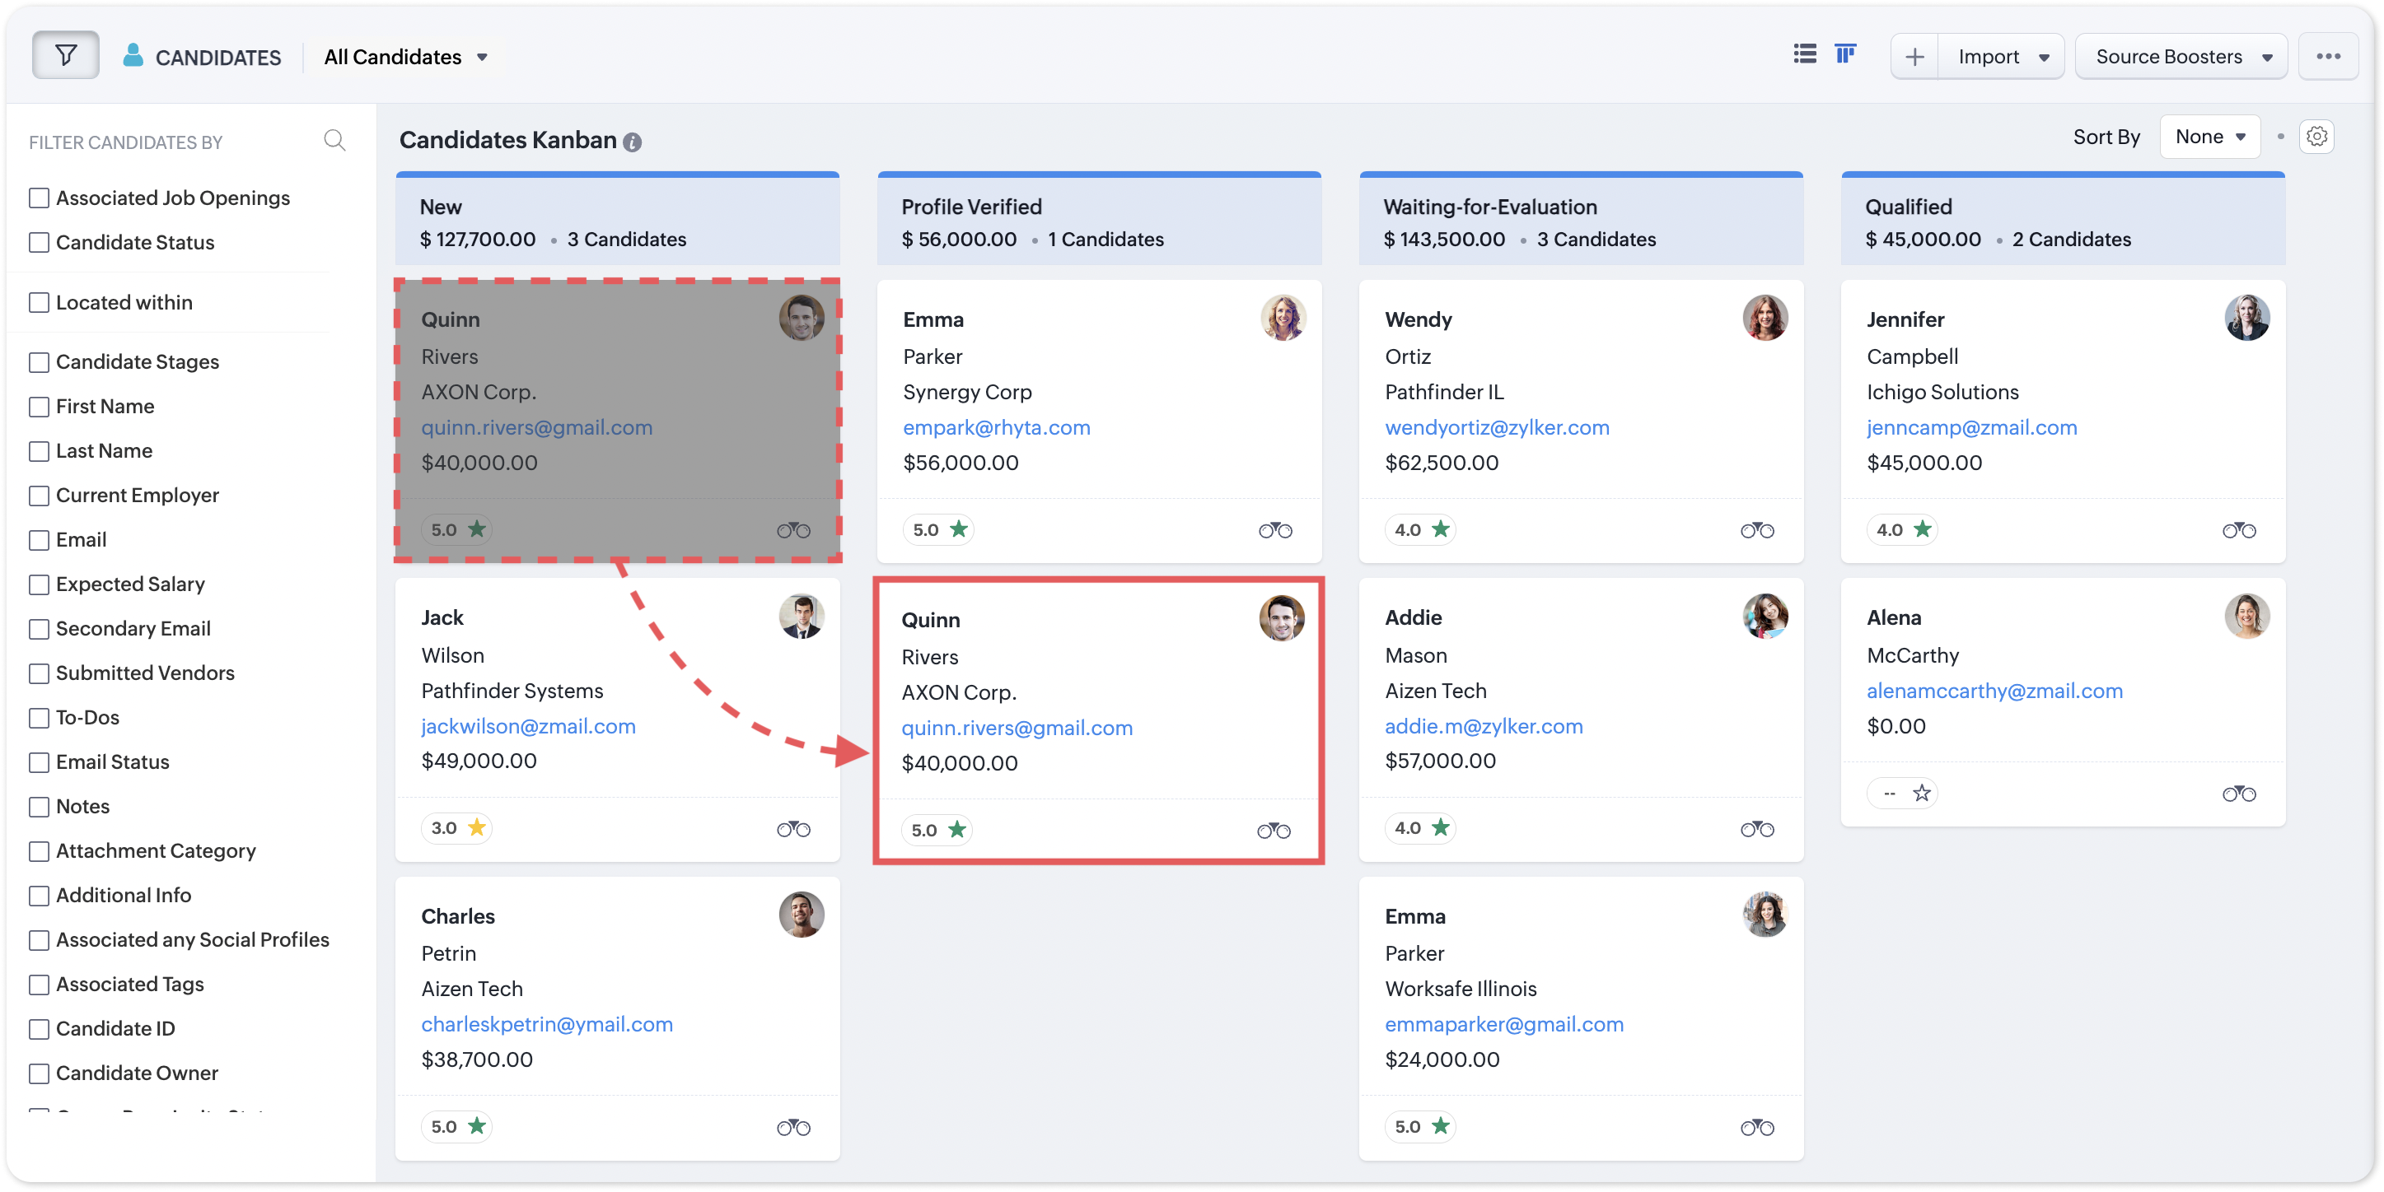The image size is (2384, 1192).
Task: Click the info icon beside Candidates Kanban
Action: click(x=632, y=142)
